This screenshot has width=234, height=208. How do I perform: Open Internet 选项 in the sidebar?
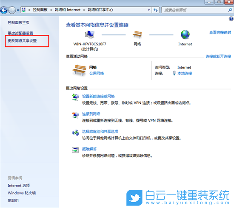pyautogui.click(x=19, y=186)
